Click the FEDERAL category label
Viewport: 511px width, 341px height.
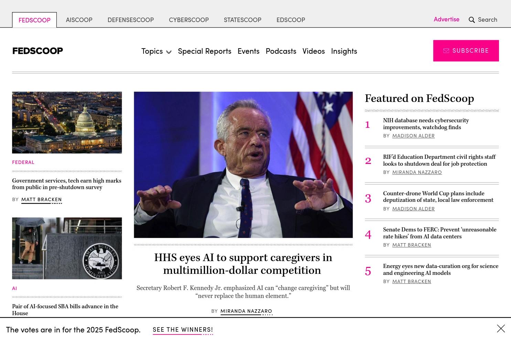click(x=23, y=162)
